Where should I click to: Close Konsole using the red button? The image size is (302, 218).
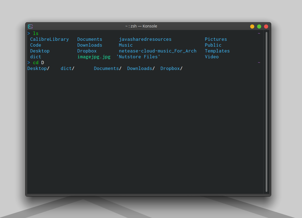[x=266, y=26]
